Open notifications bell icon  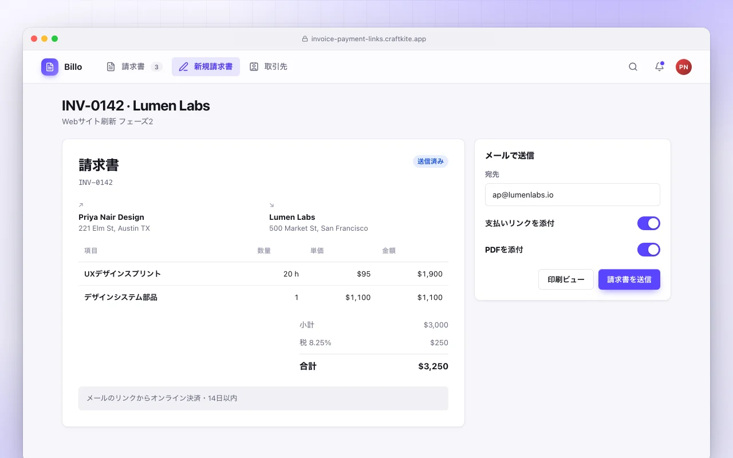(x=659, y=67)
